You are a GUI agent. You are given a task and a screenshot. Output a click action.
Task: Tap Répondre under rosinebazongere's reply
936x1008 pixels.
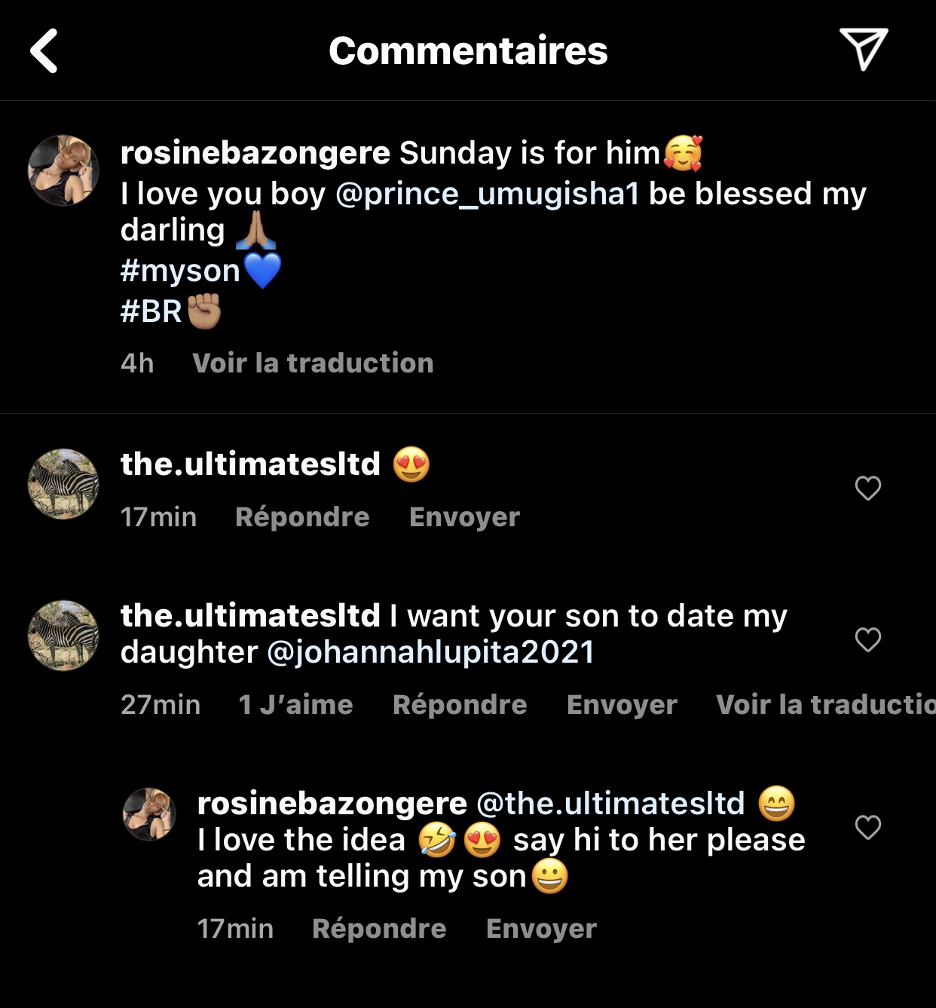[379, 929]
